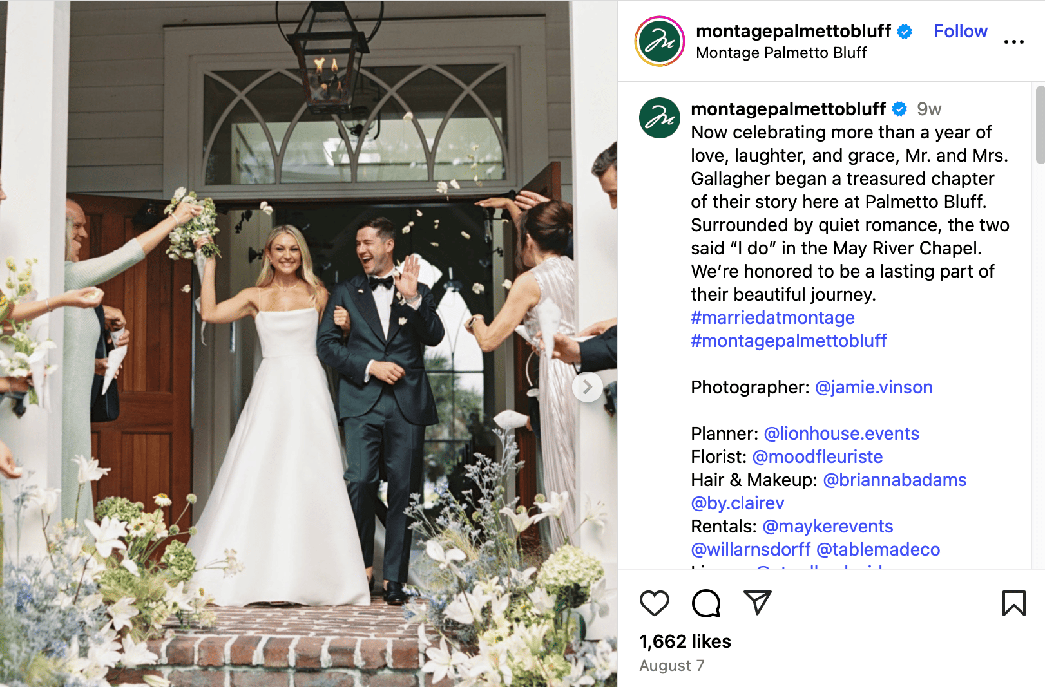This screenshot has height=687, width=1045.
Task: View the 1,662 likes list
Action: tap(685, 641)
